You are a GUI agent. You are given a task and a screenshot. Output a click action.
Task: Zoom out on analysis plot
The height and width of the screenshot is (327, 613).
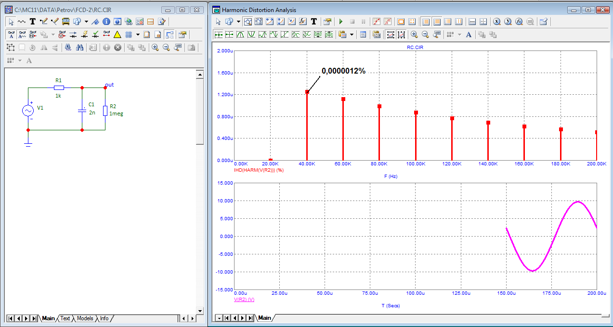(x=425, y=35)
